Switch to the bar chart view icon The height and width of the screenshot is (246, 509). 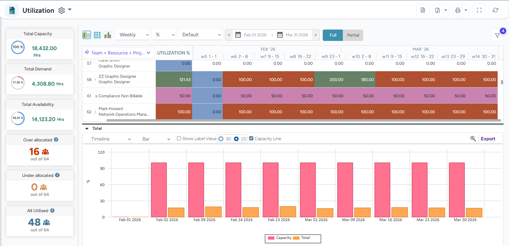(108, 35)
